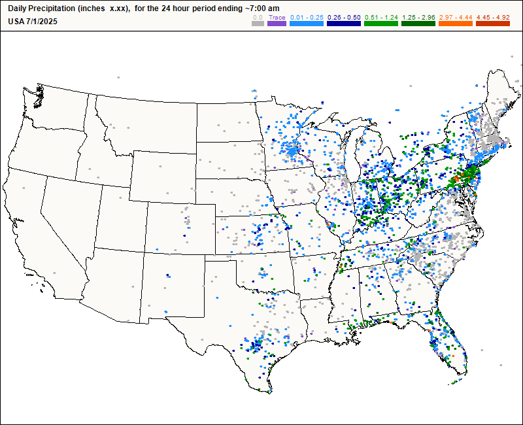Click the dark blue 0.26 - 0.50 swatch
The height and width of the screenshot is (425, 523).
tap(344, 24)
